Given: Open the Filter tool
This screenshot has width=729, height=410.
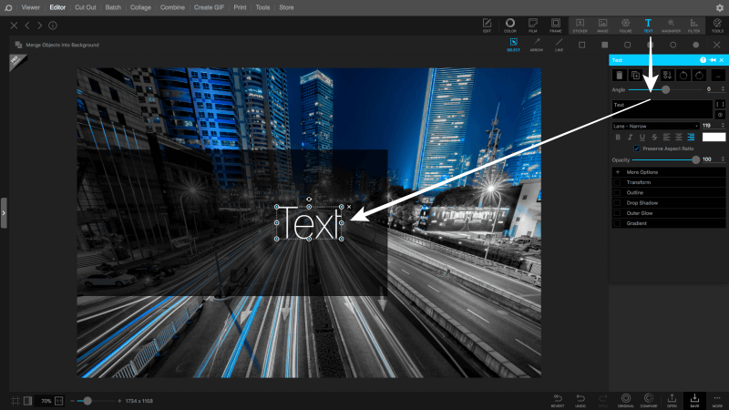Looking at the screenshot, I should tap(693, 26).
